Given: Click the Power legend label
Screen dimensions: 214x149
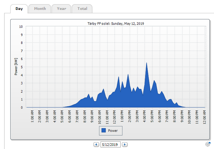Looking at the screenshot, I should pos(113,131).
